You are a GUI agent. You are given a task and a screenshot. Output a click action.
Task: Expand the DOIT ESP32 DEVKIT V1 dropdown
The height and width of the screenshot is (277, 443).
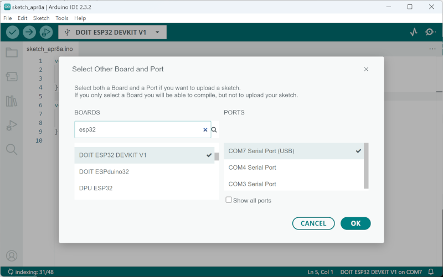157,32
